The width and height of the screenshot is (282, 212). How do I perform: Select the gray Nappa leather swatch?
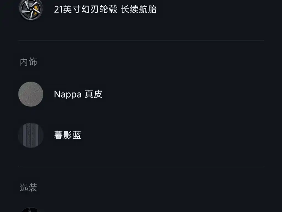(x=31, y=94)
